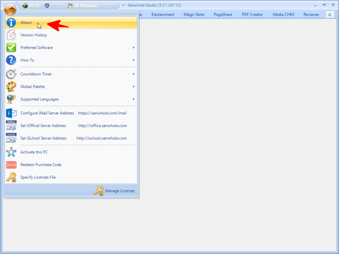
Task: Click the key icon next to Manage Licenses
Action: pyautogui.click(x=99, y=191)
